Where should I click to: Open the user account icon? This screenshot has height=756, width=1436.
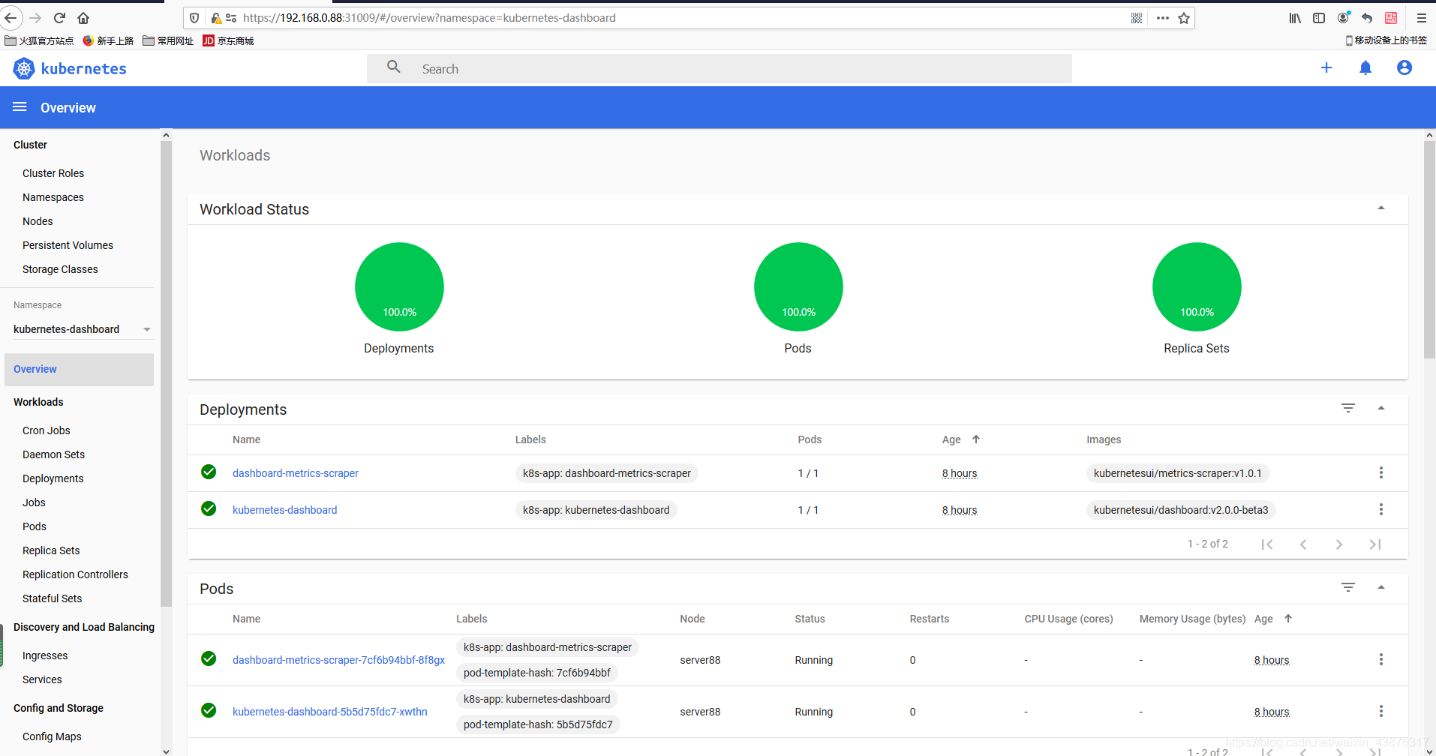(x=1404, y=68)
